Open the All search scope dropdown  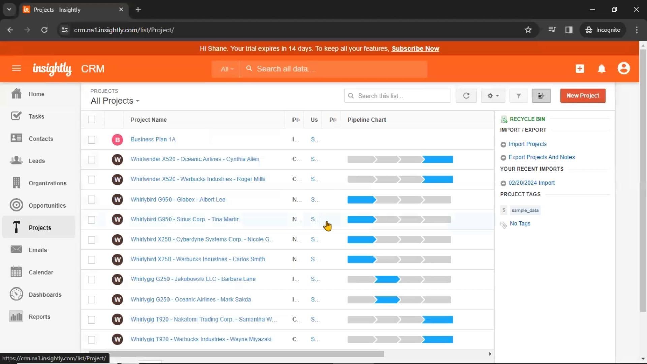(226, 69)
